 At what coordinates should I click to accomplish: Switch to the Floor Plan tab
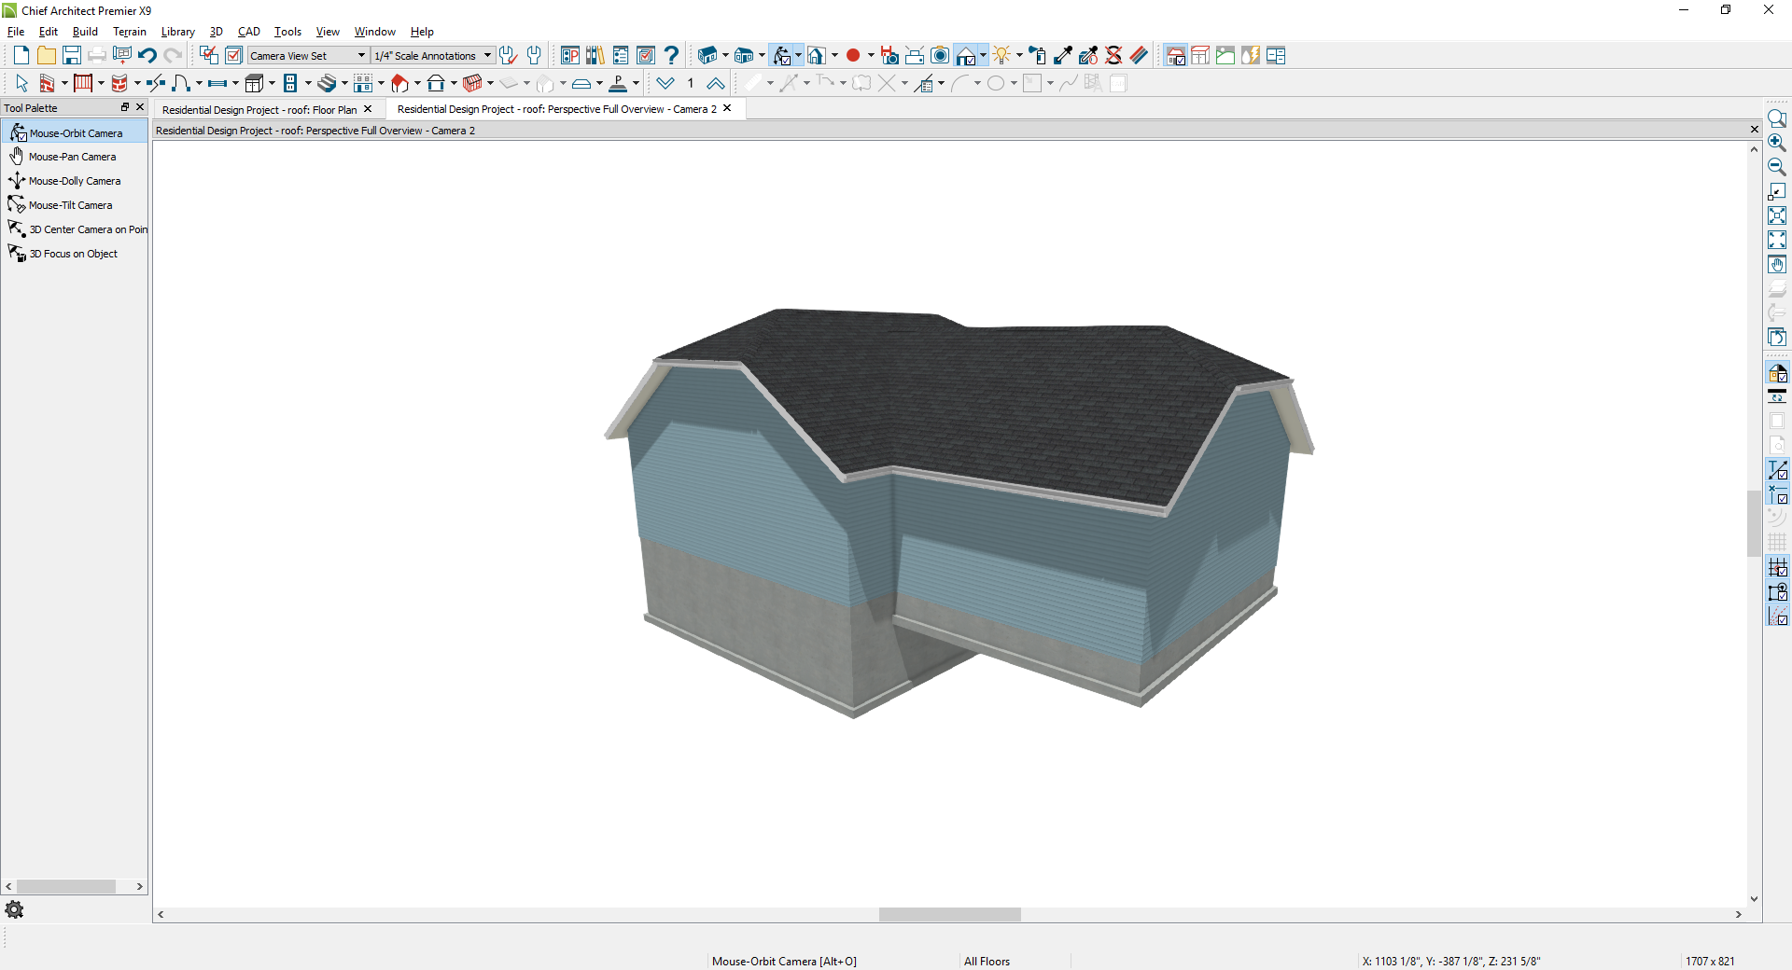(259, 109)
